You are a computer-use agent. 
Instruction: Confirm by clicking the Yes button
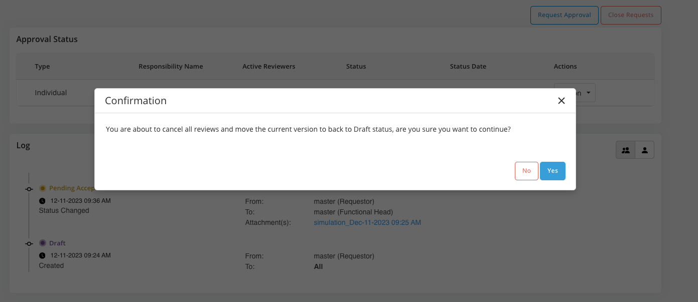point(552,171)
